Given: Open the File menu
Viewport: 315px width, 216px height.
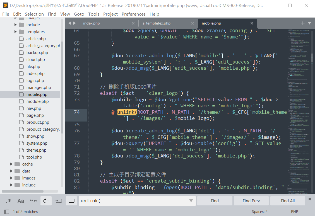Looking at the screenshot, I should click(x=6, y=14).
